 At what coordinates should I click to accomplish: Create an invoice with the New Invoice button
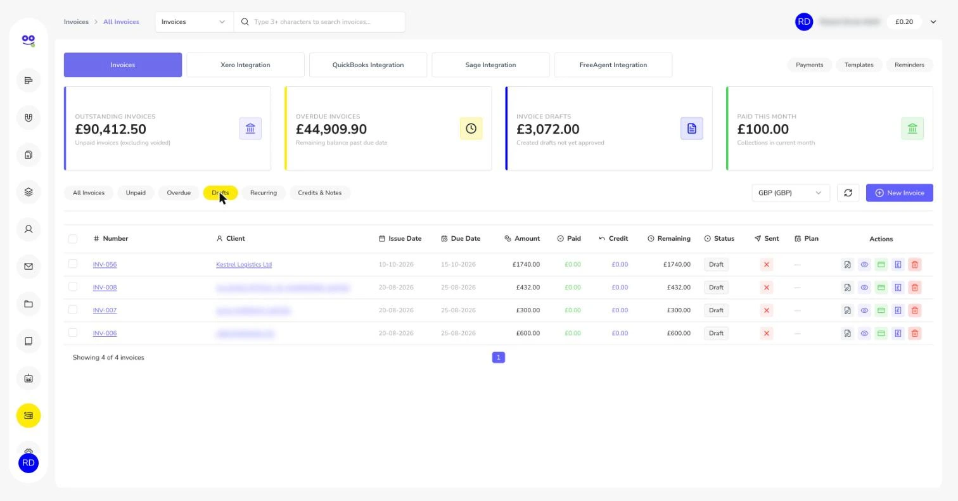pos(900,193)
